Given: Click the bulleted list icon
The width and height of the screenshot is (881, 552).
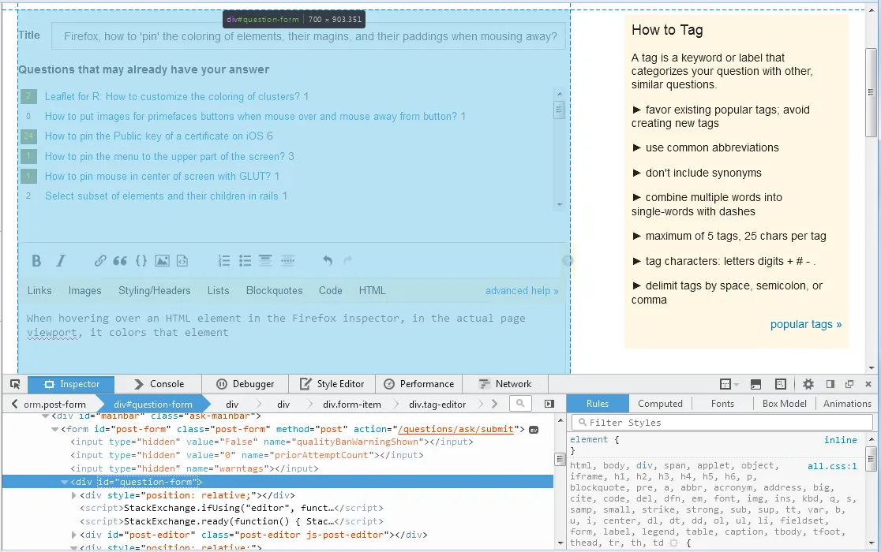Looking at the screenshot, I should pyautogui.click(x=245, y=260).
